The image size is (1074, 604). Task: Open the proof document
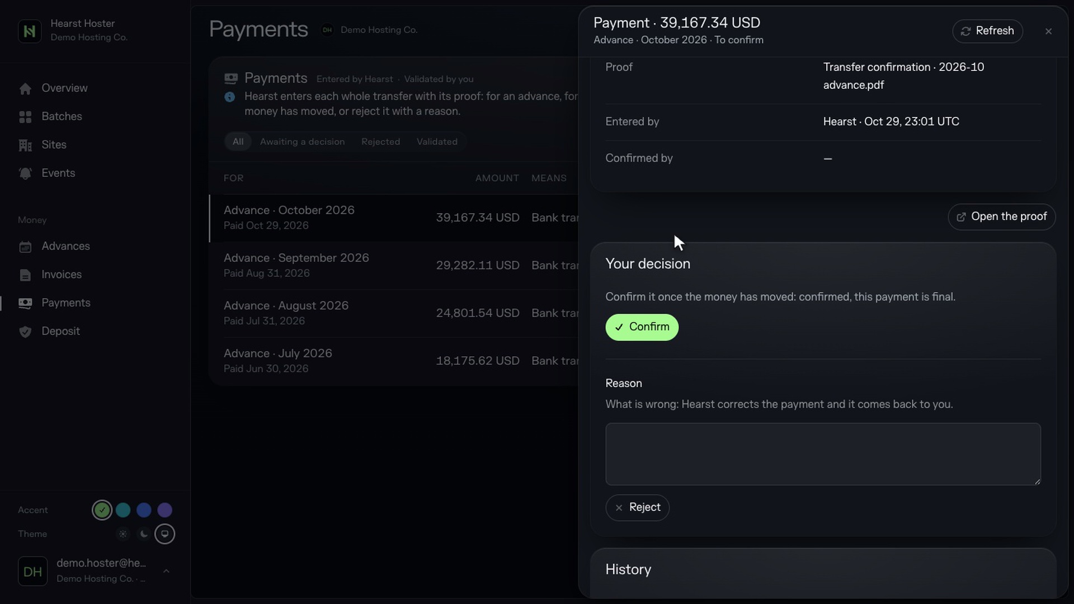point(1001,216)
